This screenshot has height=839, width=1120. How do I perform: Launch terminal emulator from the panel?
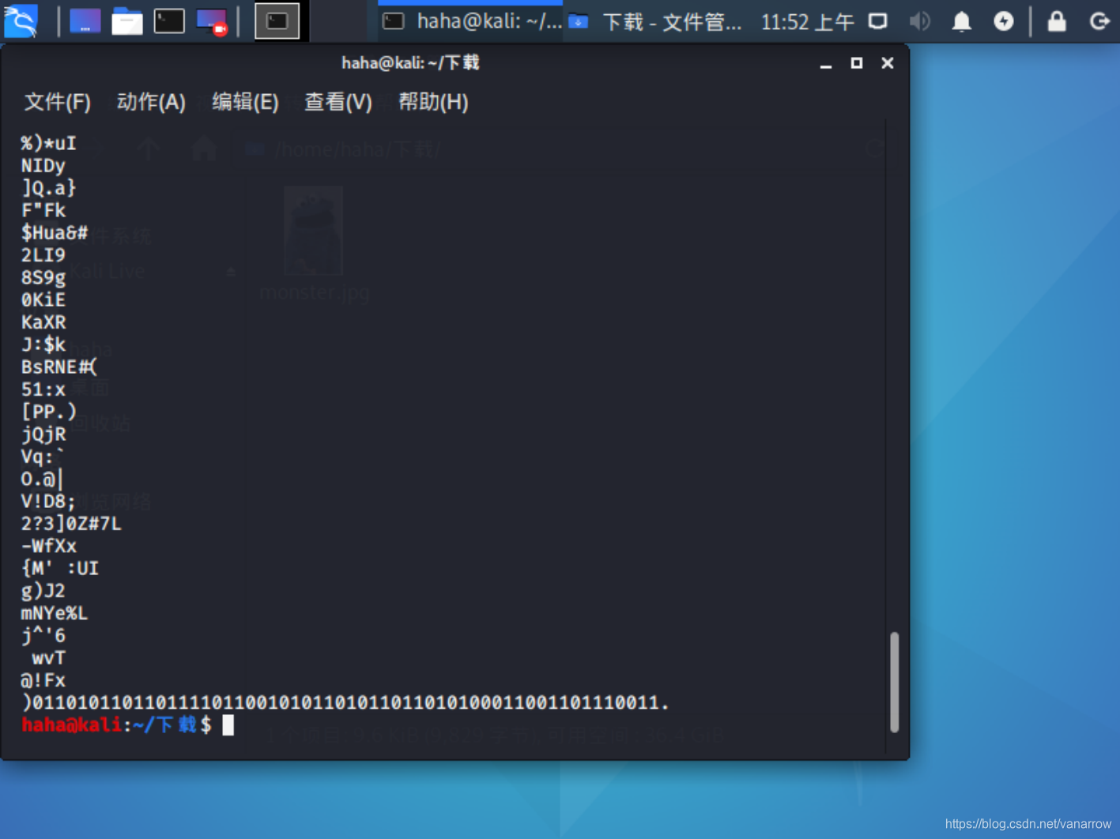169,21
